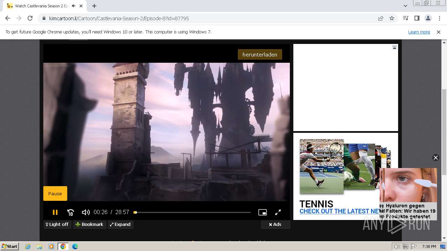Toggle Light off mode
447x251 pixels.
(x=57, y=225)
